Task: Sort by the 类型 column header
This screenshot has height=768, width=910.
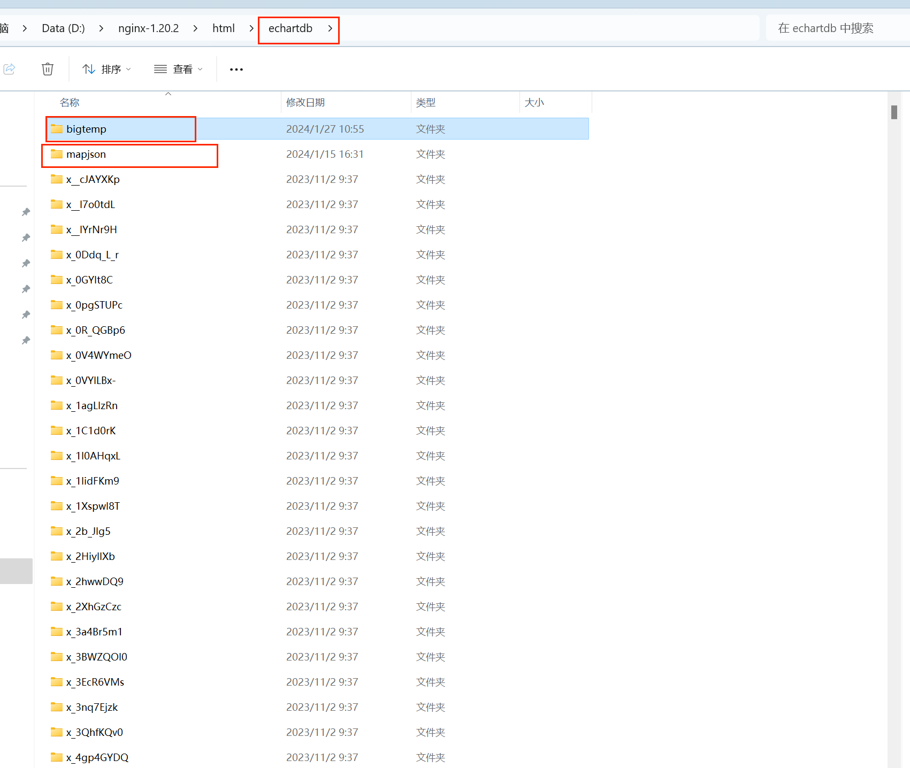Action: [x=426, y=103]
